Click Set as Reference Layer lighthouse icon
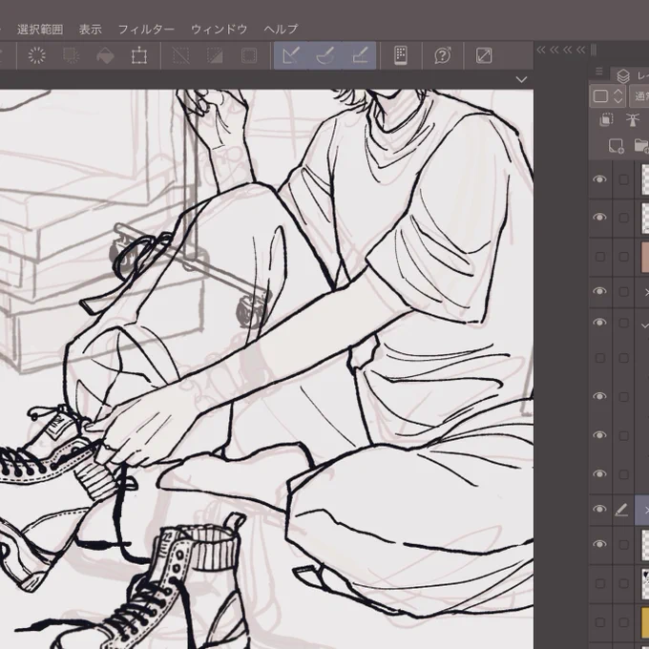This screenshot has width=649, height=649. point(633,120)
